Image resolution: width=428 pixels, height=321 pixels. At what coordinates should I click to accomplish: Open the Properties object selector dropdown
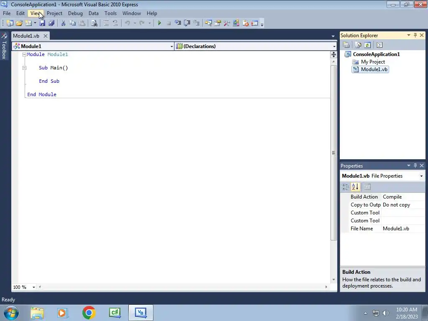point(421,176)
